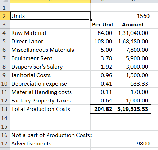Select Raw Material amount 1,31,040.00
The image size is (158, 150).
[133, 33]
